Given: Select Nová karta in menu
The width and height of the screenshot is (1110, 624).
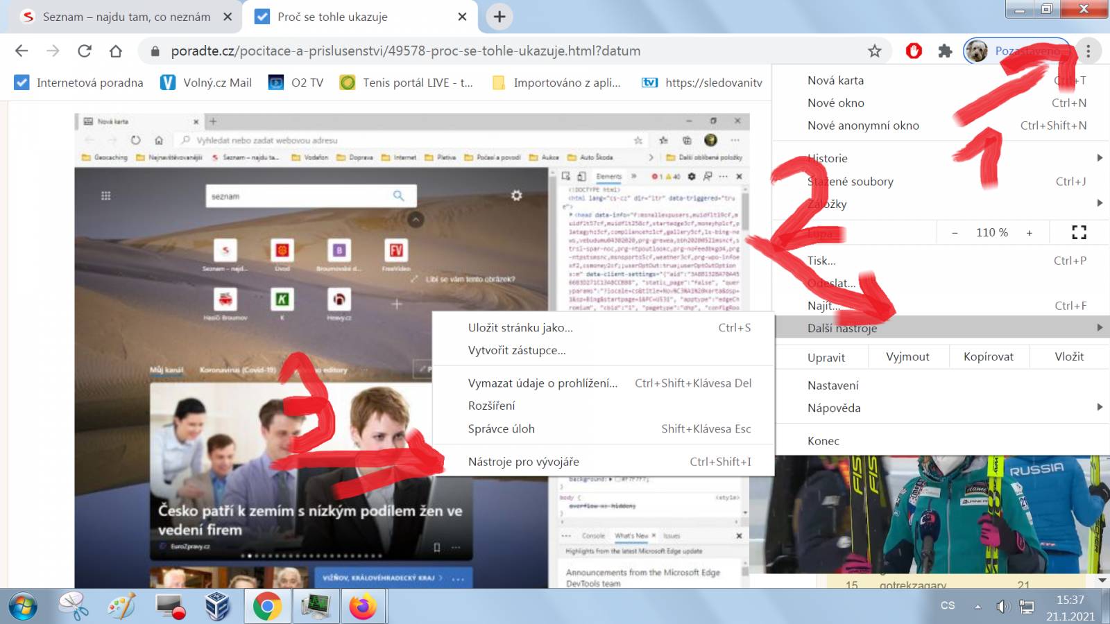Looking at the screenshot, I should click(x=940, y=80).
